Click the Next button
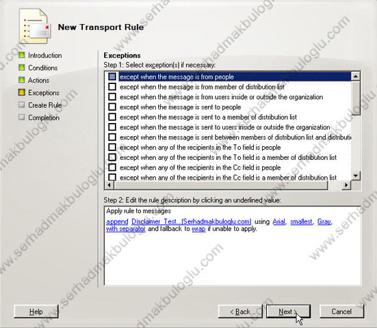 pos(288,312)
